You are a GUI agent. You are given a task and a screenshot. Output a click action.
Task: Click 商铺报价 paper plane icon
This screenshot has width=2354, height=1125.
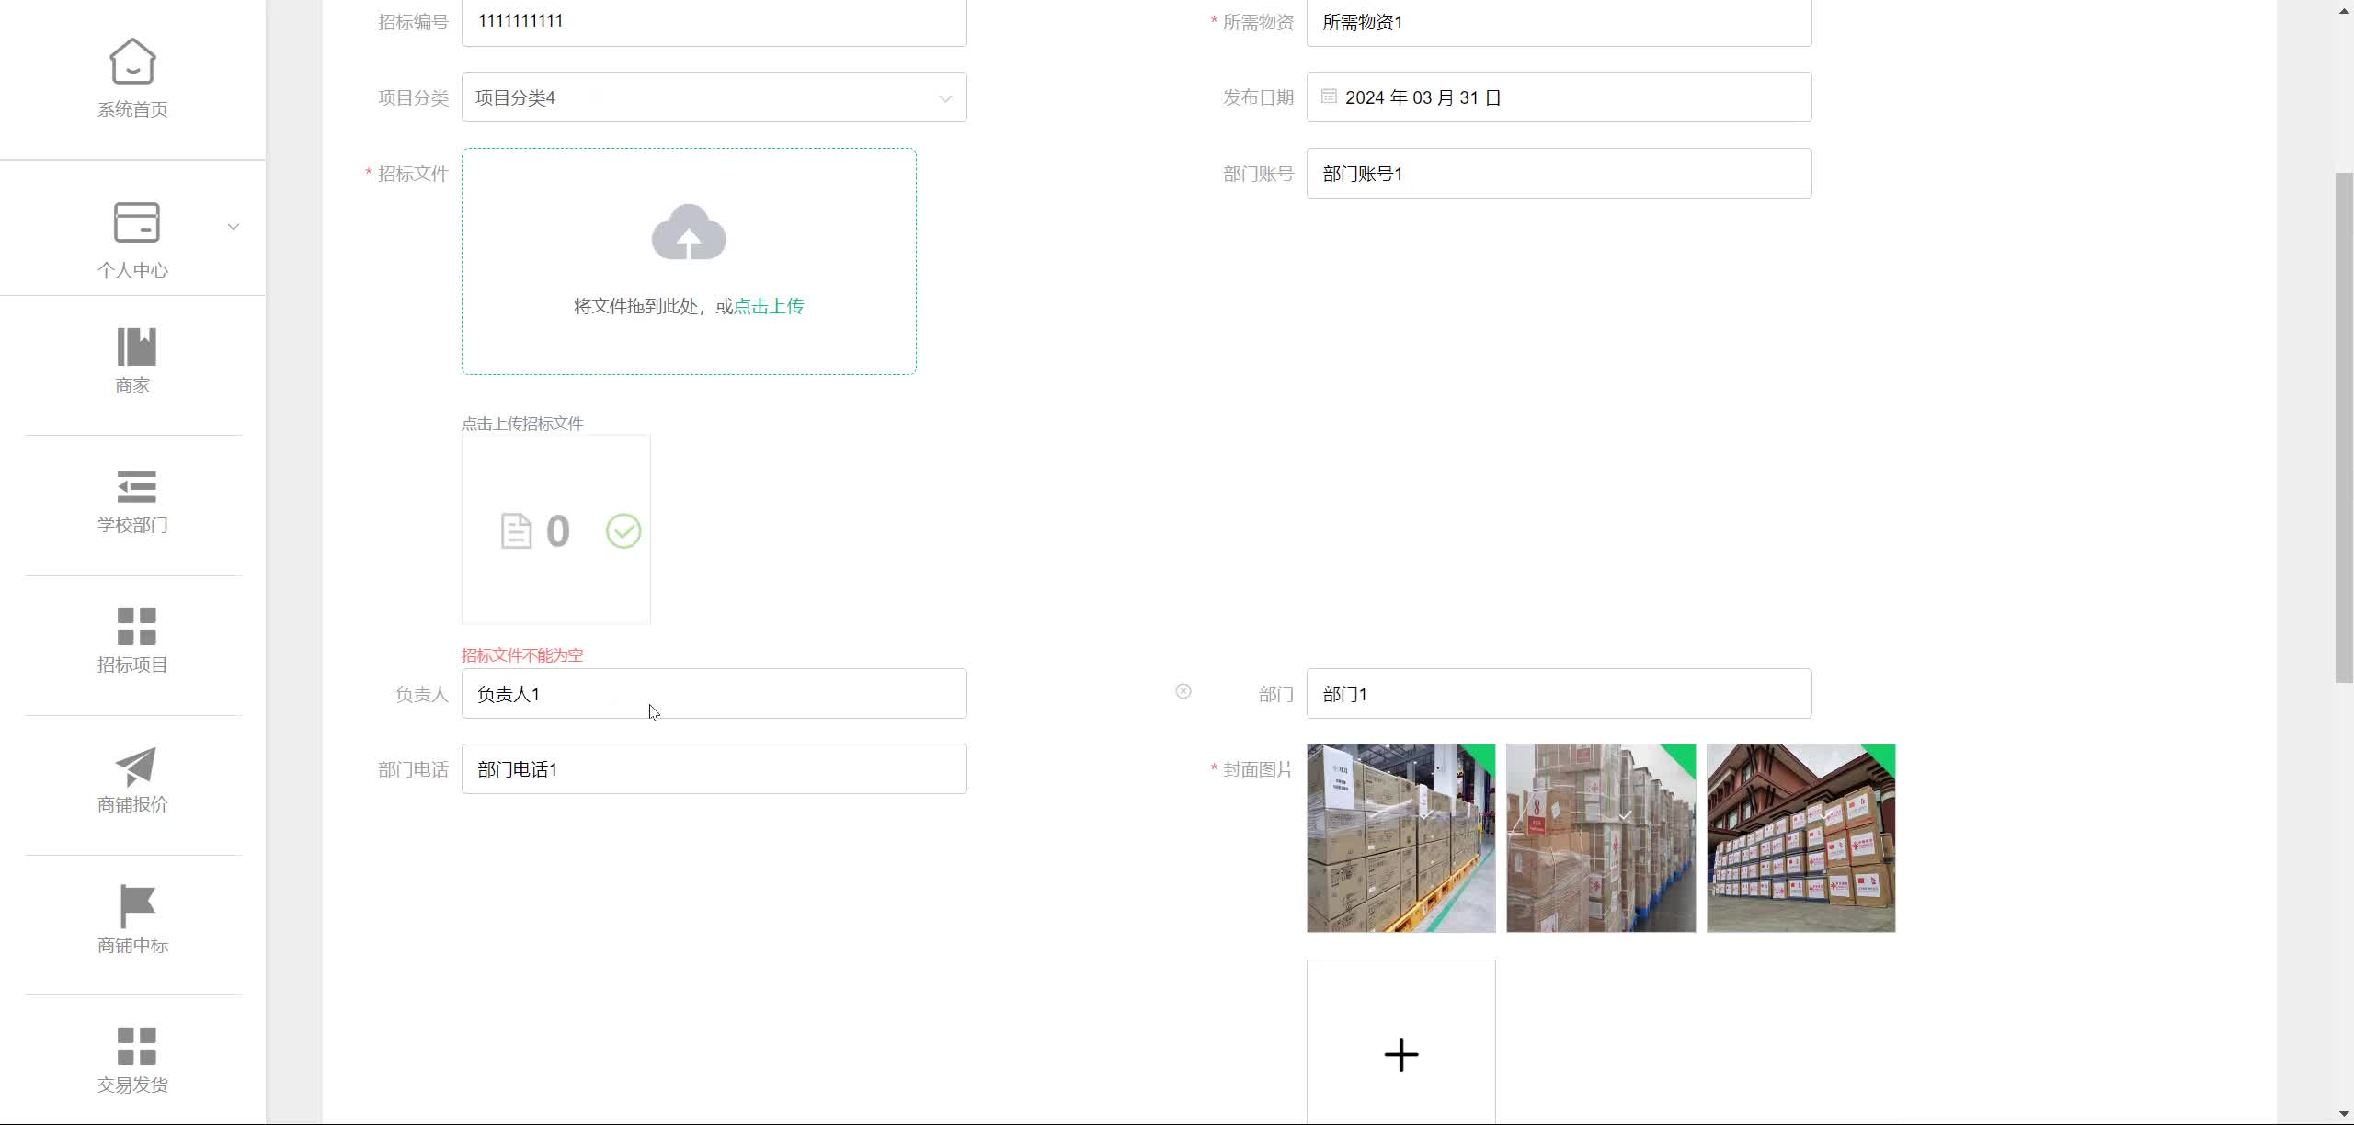pos(136,767)
